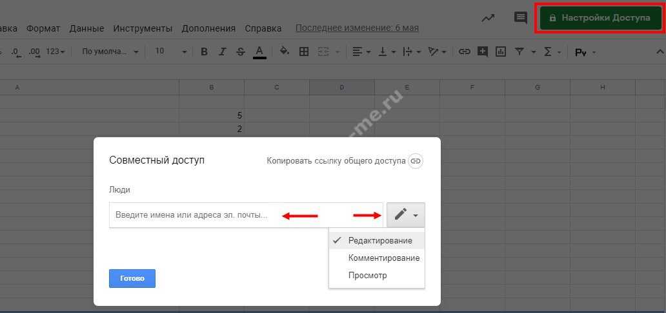The height and width of the screenshot is (313, 666).
Task: Toggle italic text formatting
Action: (x=223, y=52)
